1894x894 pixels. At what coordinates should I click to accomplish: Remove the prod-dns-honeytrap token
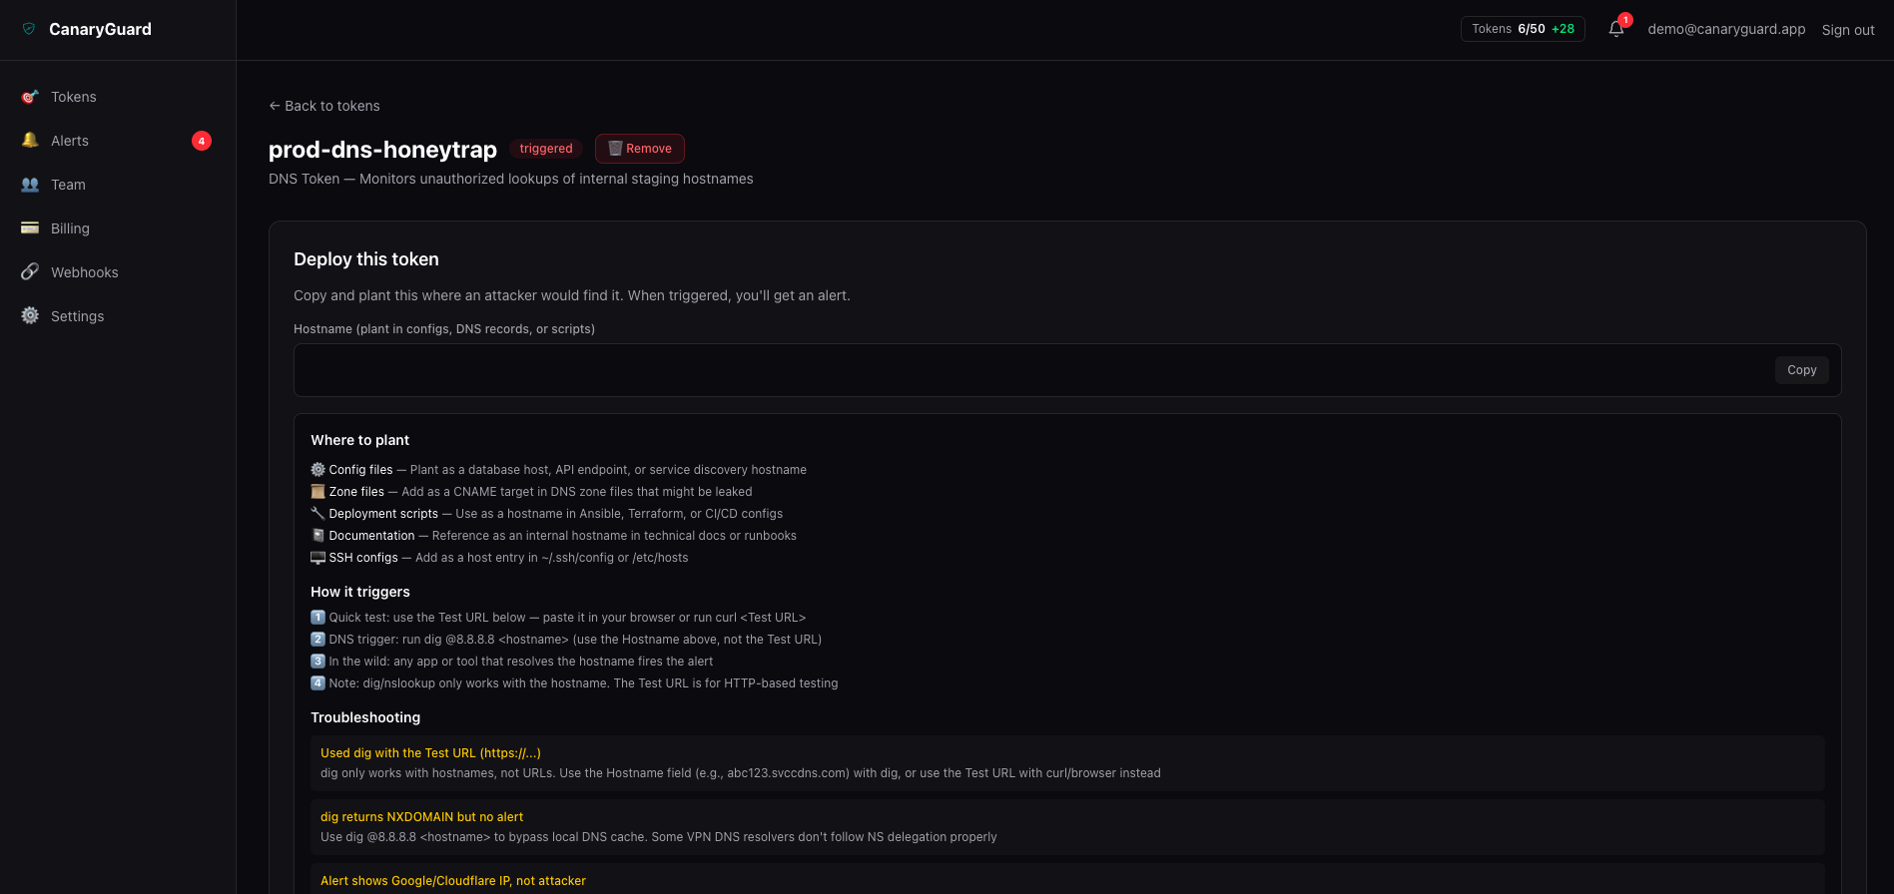[x=640, y=149]
